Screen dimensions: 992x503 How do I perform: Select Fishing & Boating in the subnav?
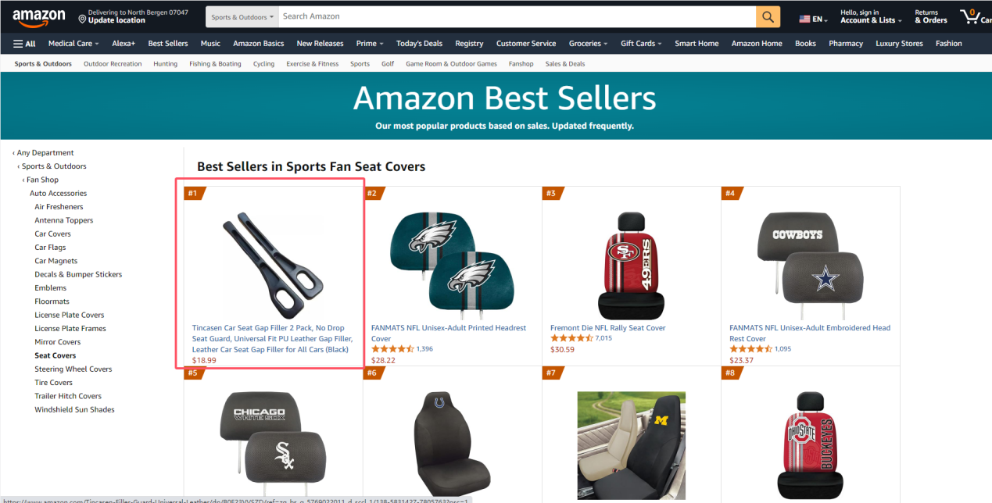215,64
